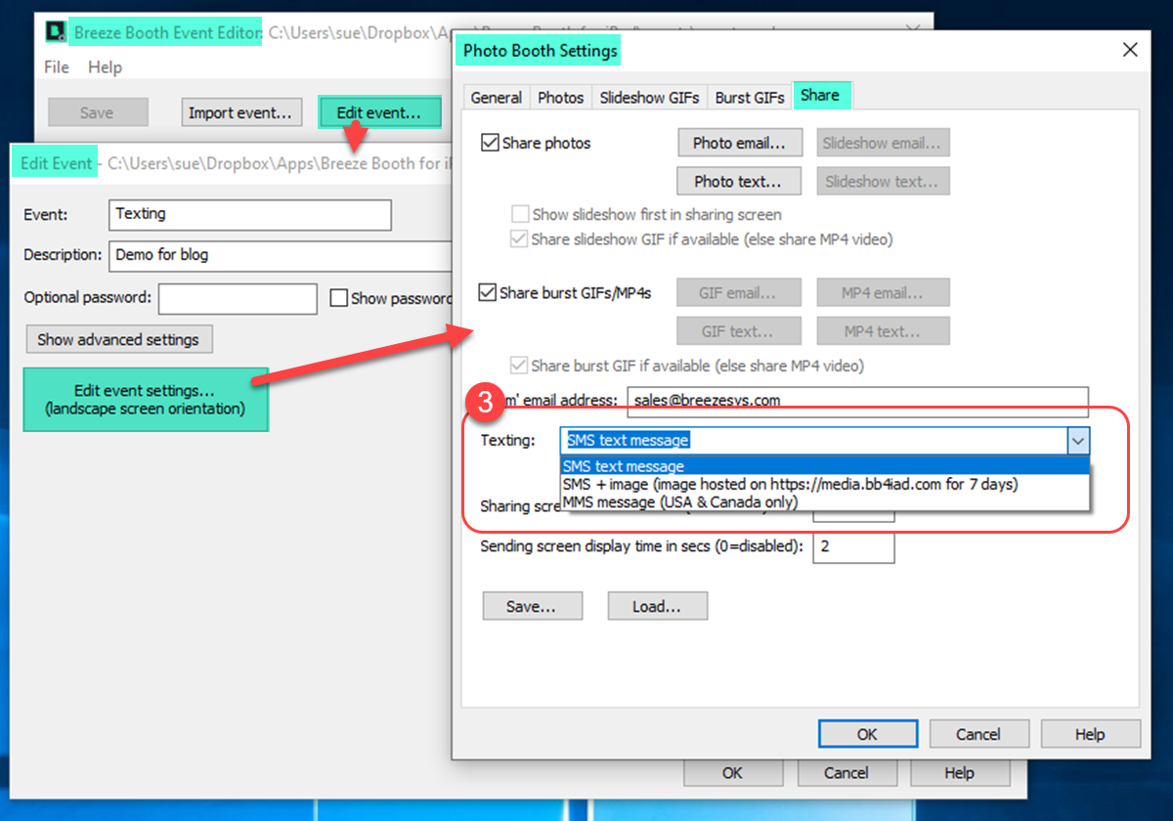This screenshot has width=1173, height=821.
Task: Open the Burst GIFs tab
Action: pos(750,97)
